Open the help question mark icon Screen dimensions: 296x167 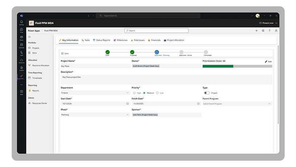point(269,31)
